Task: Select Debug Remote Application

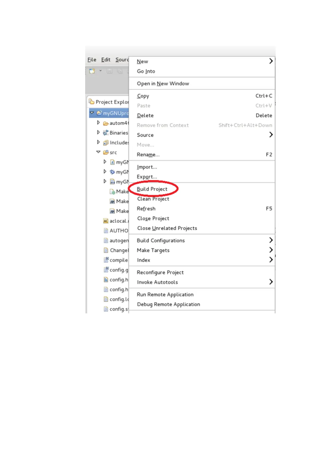Action: pyautogui.click(x=202, y=305)
